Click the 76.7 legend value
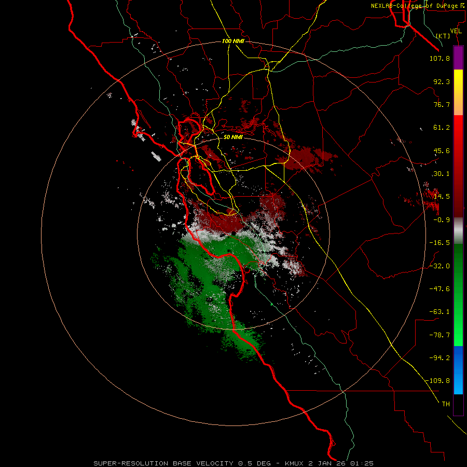Screen dimensions: 467x467 (x=442, y=104)
